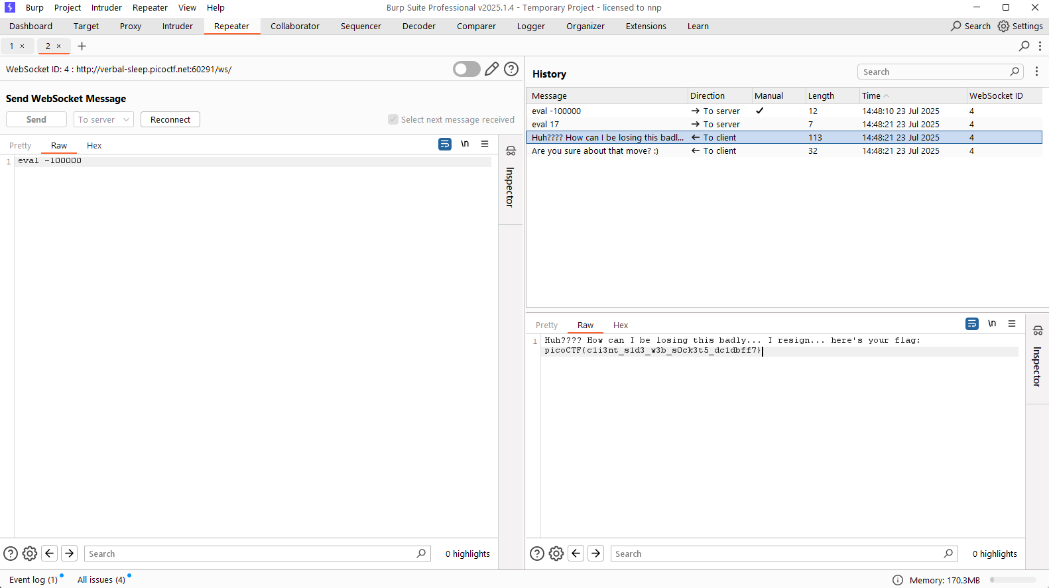Select Pretty view in send editor

[x=21, y=145]
